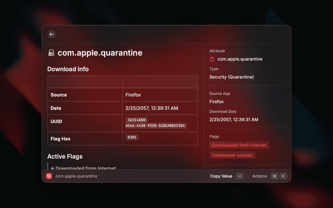Click the red lock icon under Attribute
The width and height of the screenshot is (333, 208).
[212, 59]
